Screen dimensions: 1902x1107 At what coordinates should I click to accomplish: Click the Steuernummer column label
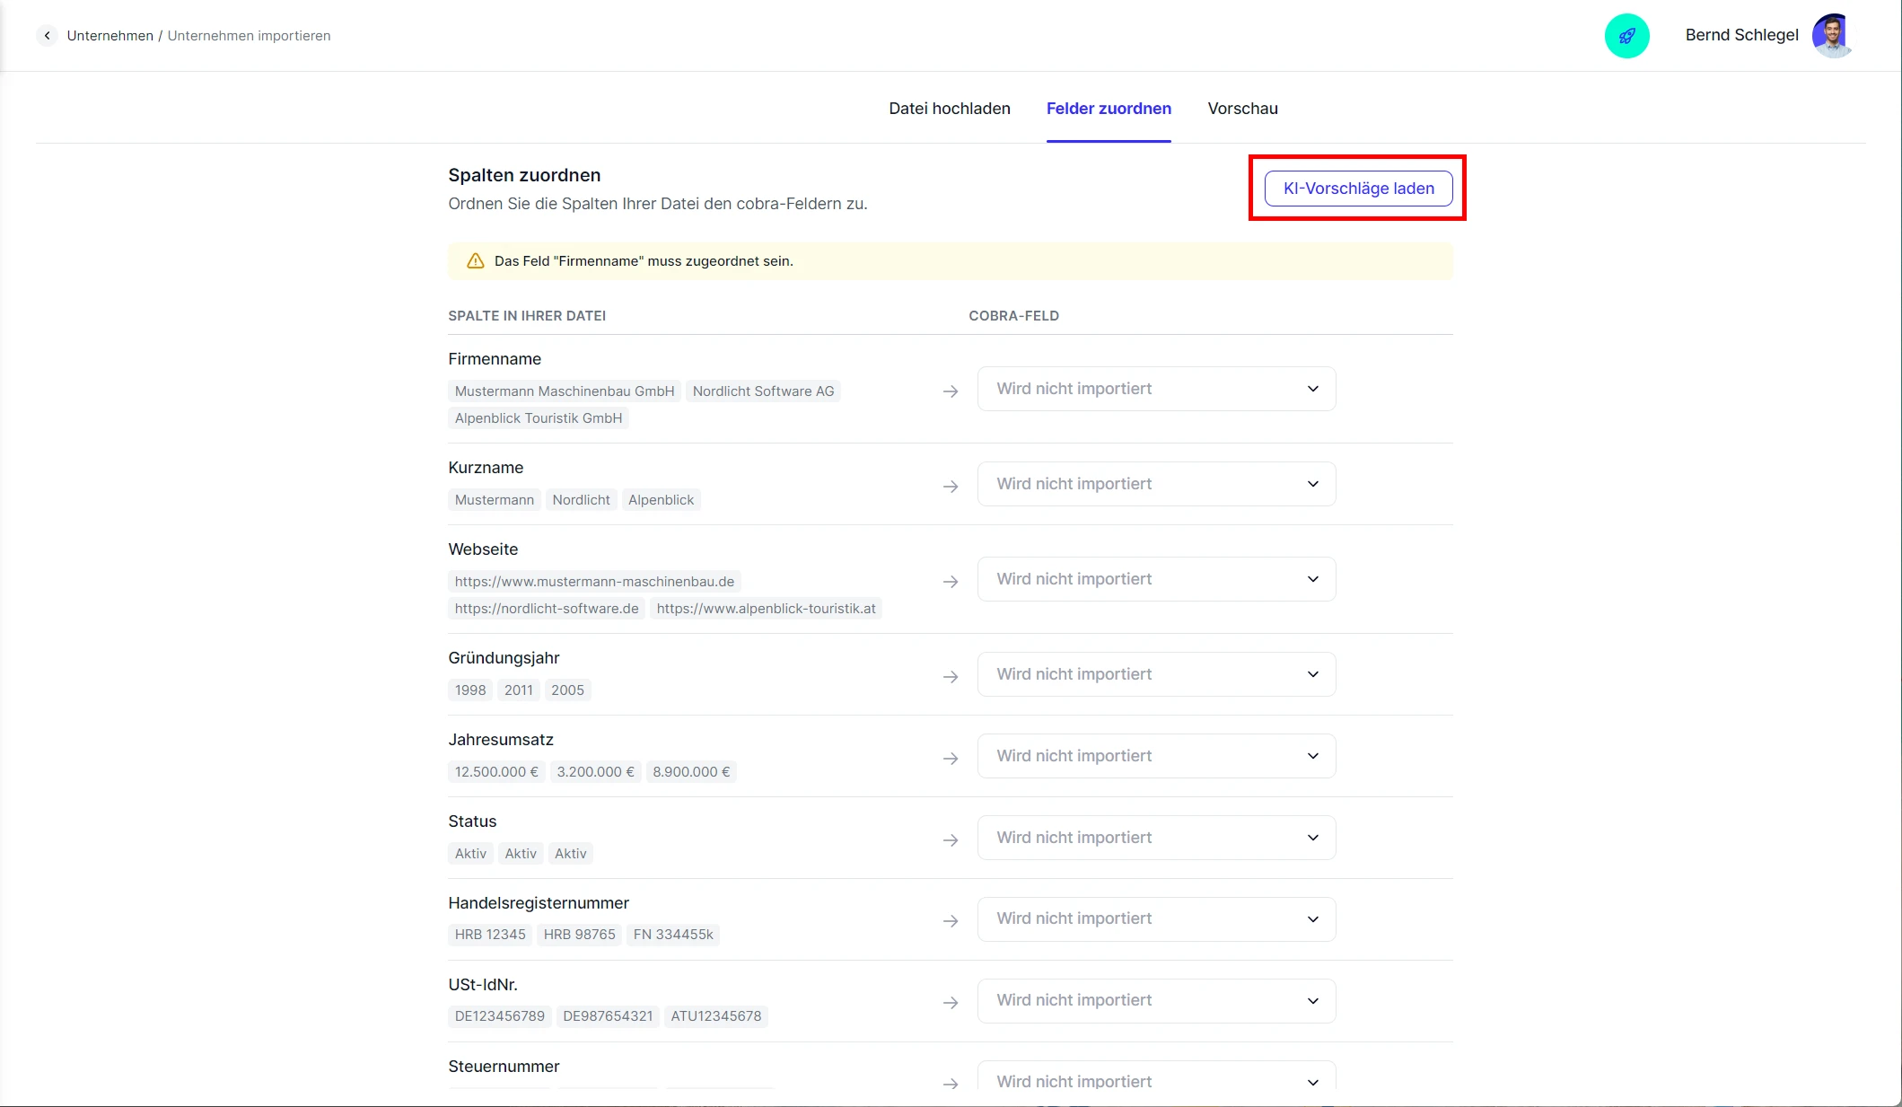pyautogui.click(x=504, y=1067)
